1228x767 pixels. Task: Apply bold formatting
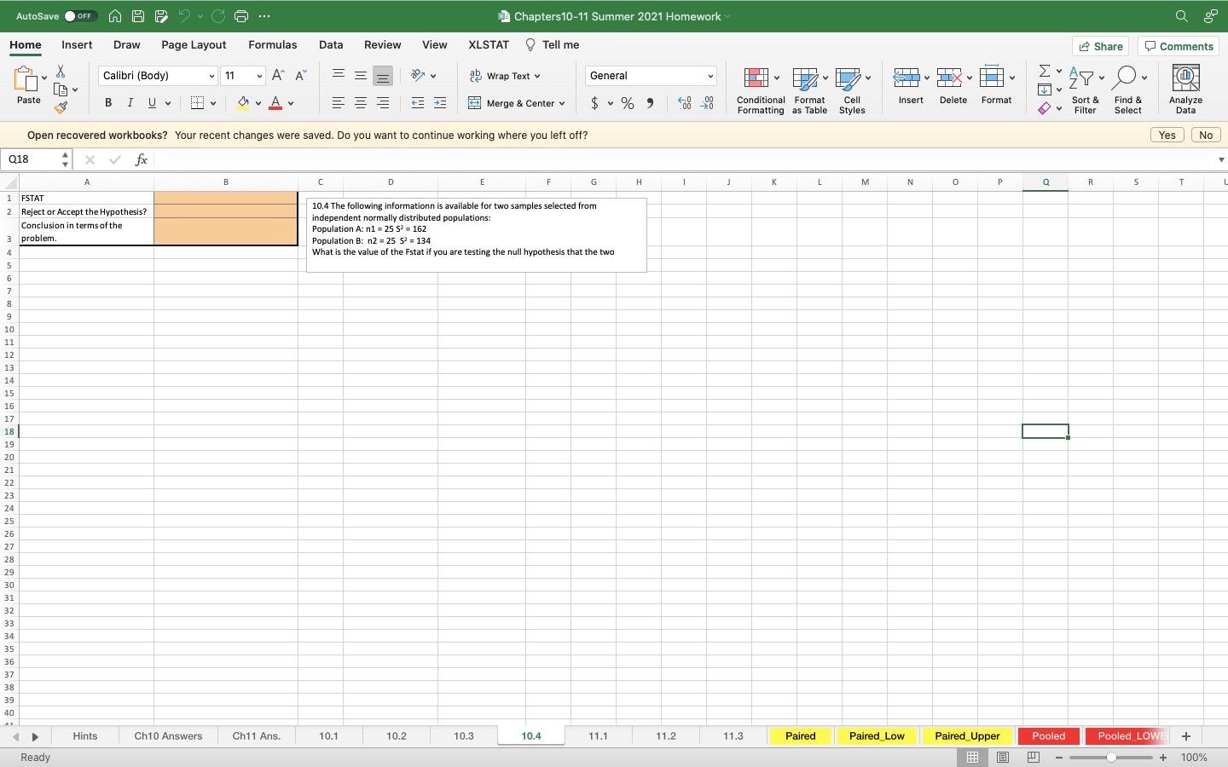pyautogui.click(x=107, y=102)
